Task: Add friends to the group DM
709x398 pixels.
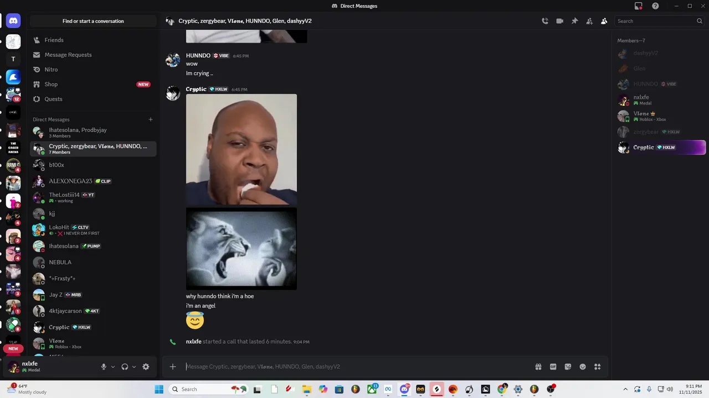Action: tap(589, 21)
